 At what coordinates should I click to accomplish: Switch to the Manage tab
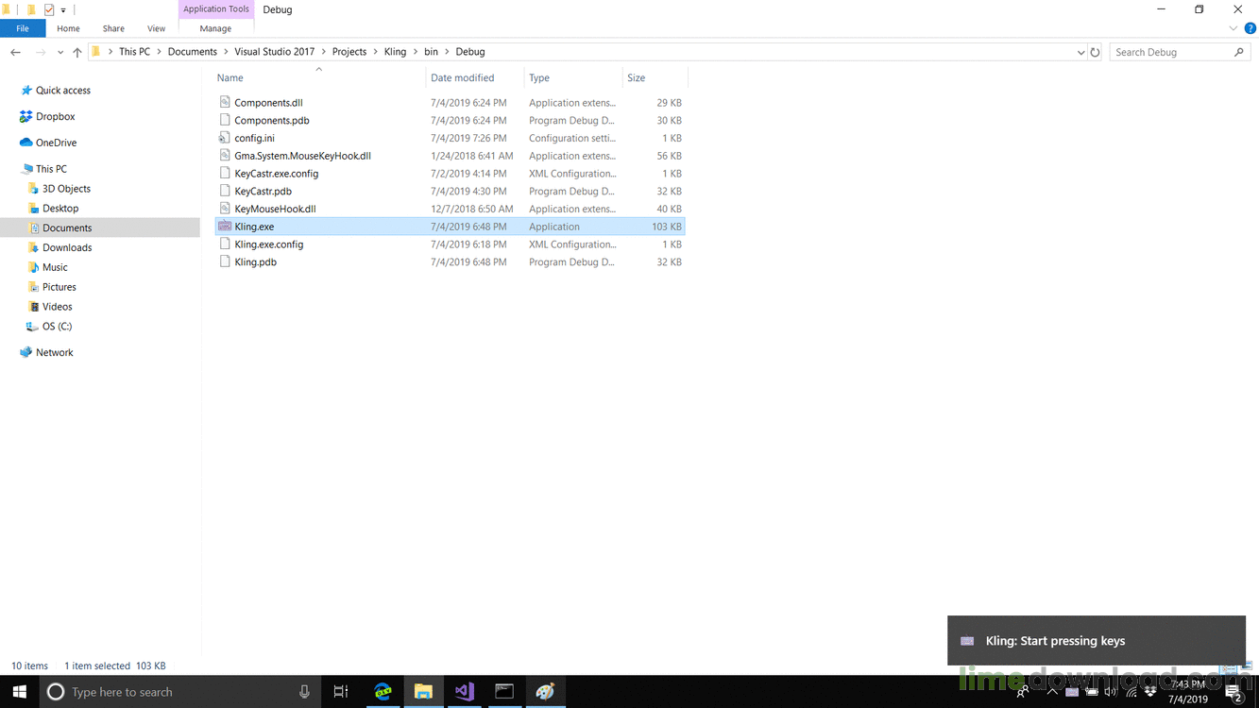215,29
